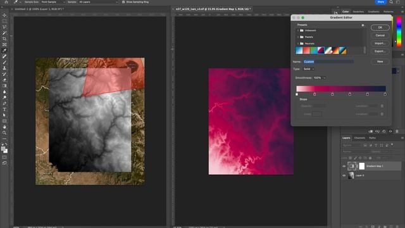Select the Rectangle shape tool

point(4,121)
